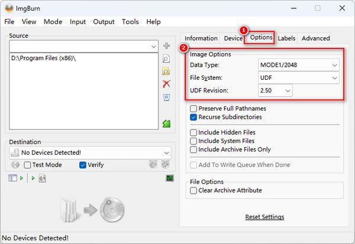Open the UDF Revision dropdown
Viewport: 355px width, 244px height.
point(276,90)
